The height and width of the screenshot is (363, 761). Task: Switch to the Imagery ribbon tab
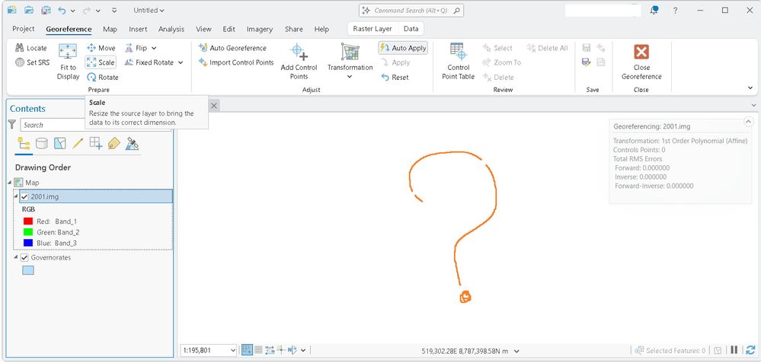tap(260, 29)
